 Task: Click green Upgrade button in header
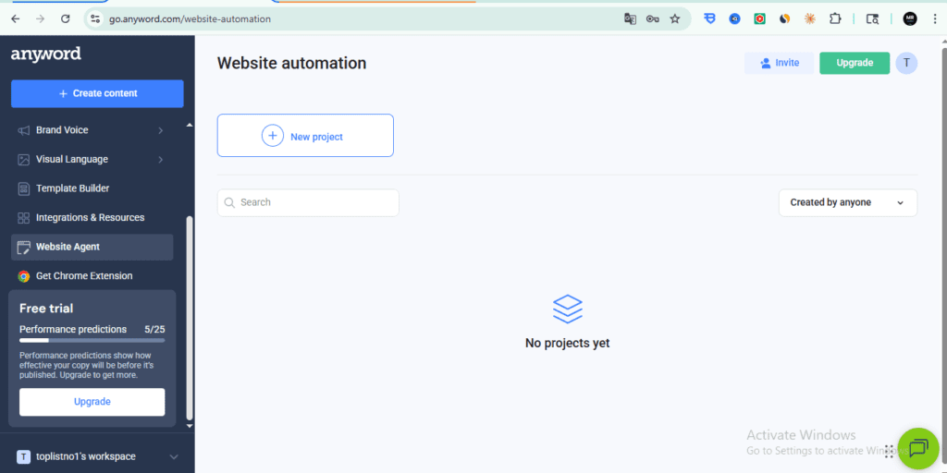(x=855, y=63)
